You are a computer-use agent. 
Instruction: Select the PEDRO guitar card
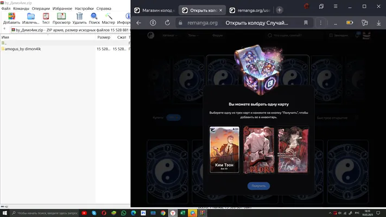tap(258, 150)
